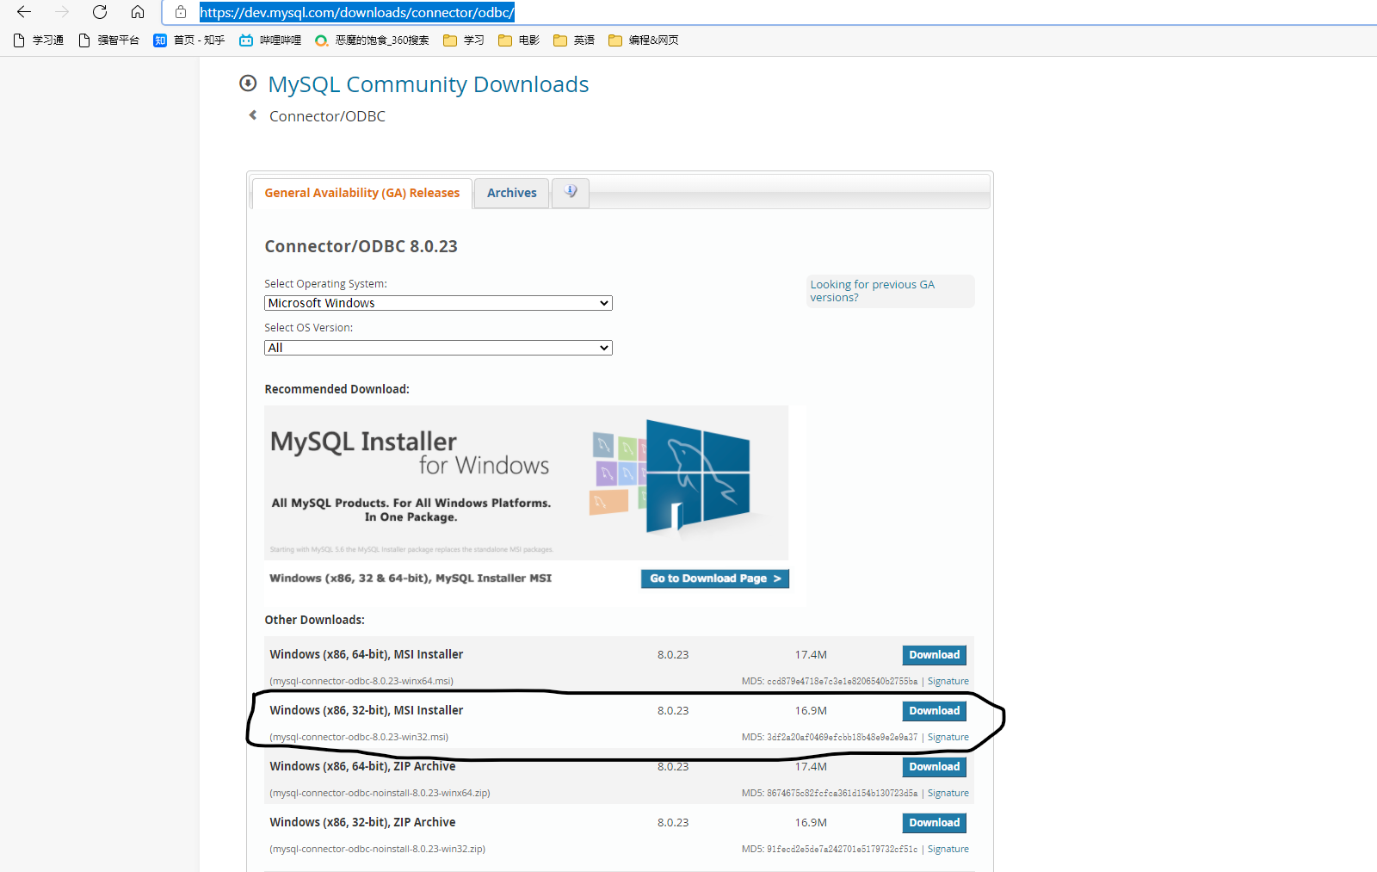Click the 17.4M size of 64-bit MSI Installer
The height and width of the screenshot is (872, 1377).
tap(811, 655)
